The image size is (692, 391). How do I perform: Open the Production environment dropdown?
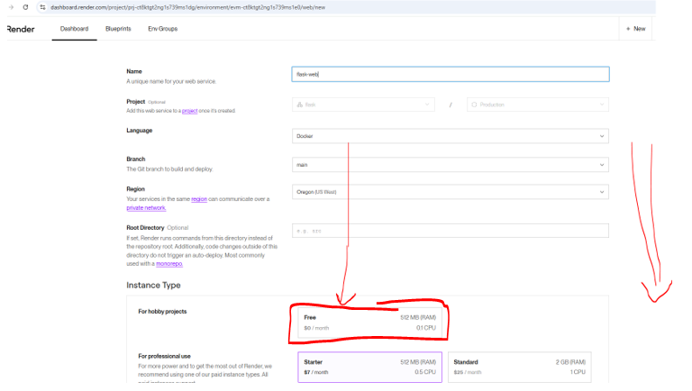click(537, 105)
